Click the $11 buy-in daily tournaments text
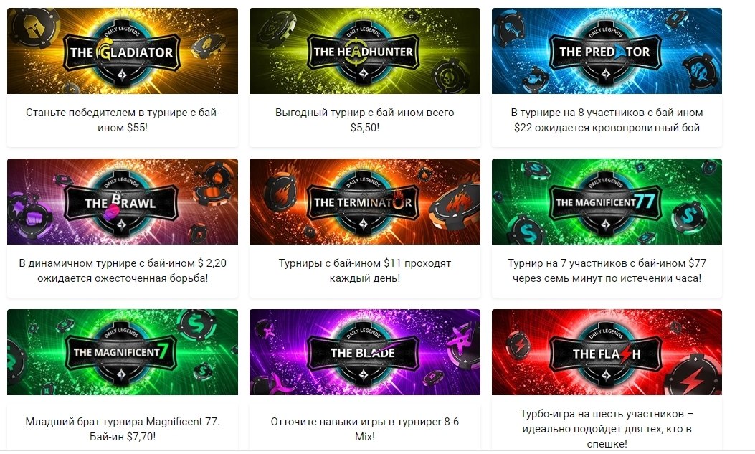This screenshot has width=755, height=454. (x=364, y=270)
